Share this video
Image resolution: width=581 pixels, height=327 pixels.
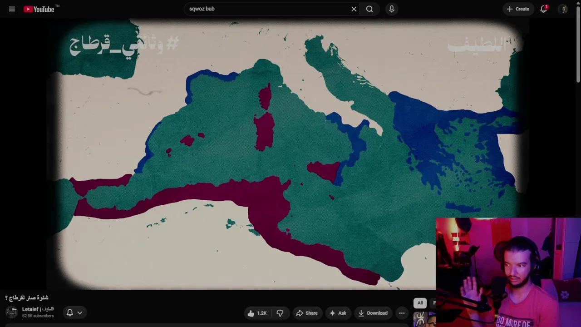(307, 313)
